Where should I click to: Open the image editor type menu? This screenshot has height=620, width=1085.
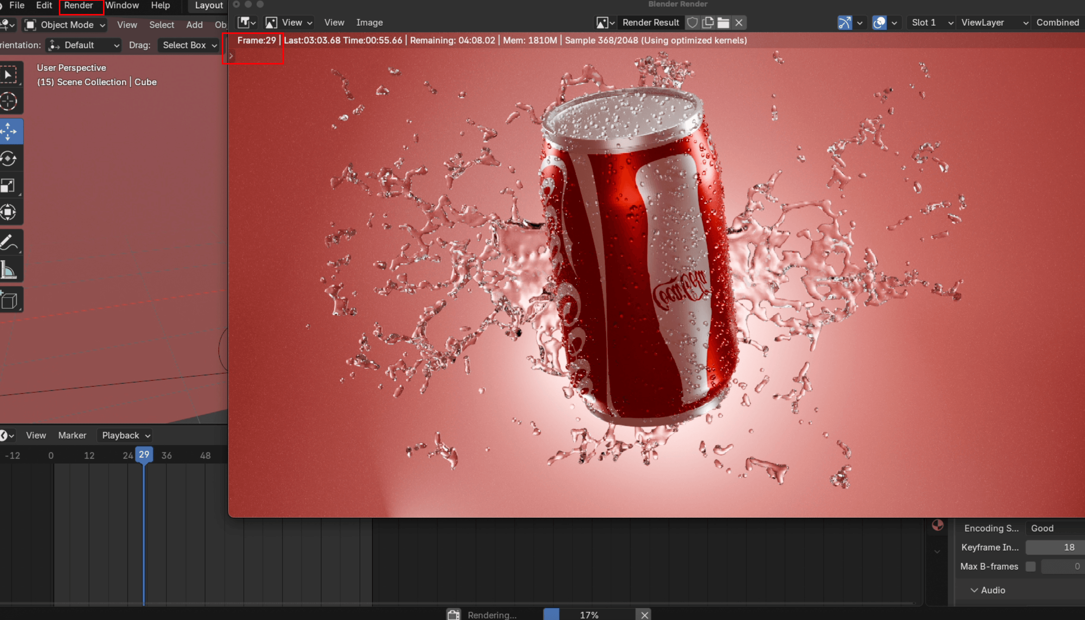click(247, 23)
